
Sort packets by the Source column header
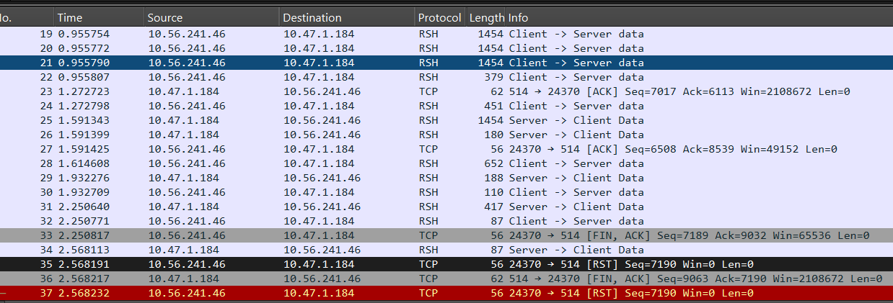pos(211,17)
